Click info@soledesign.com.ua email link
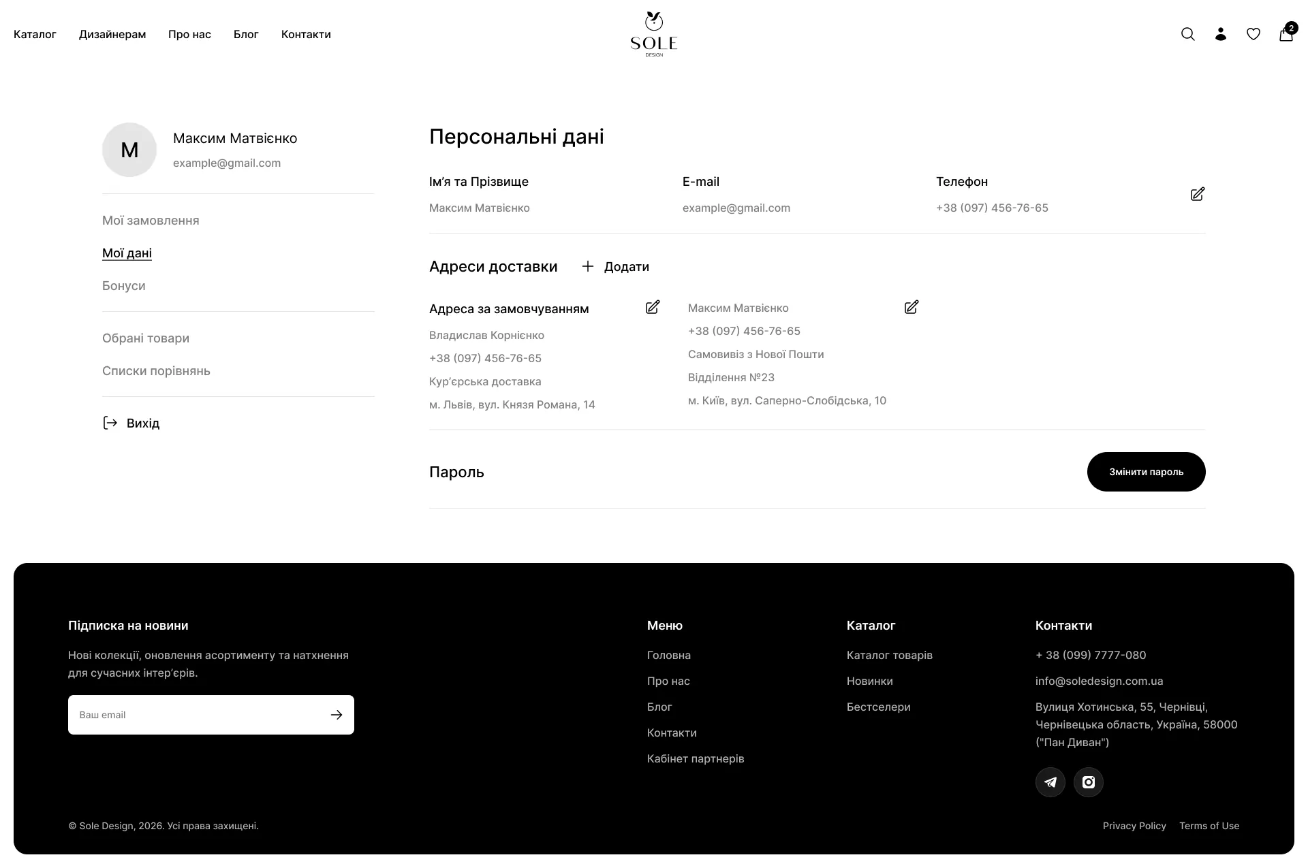The width and height of the screenshot is (1308, 868). coord(1099,681)
